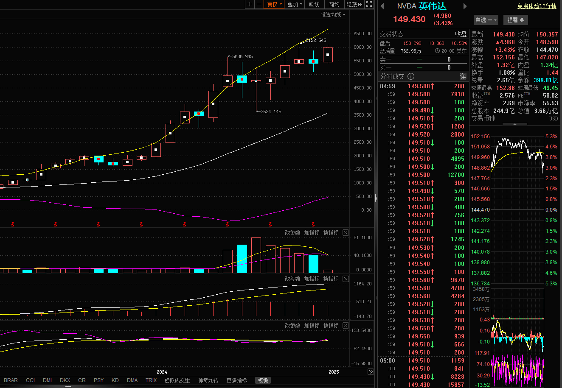Select the TRIX indicator tab
This screenshot has width=562, height=388.
tap(151, 380)
